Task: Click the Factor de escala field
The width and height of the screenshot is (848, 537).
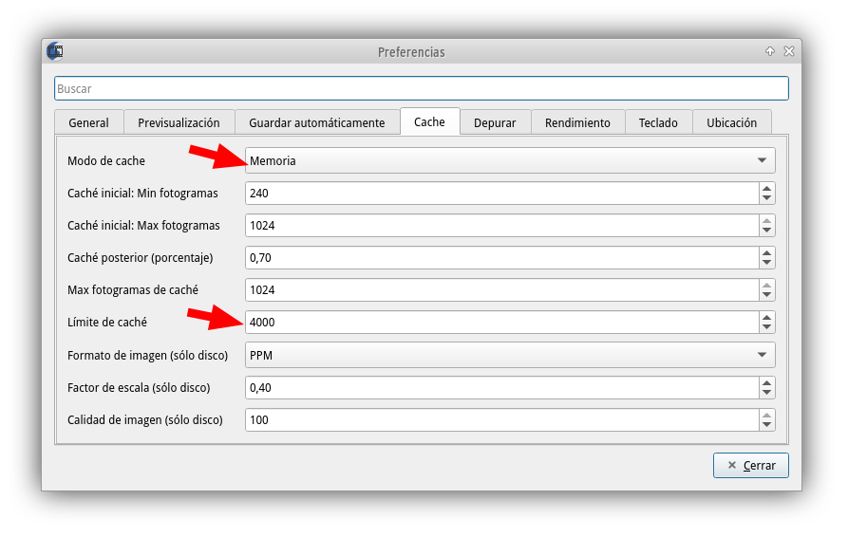Action: [x=502, y=387]
